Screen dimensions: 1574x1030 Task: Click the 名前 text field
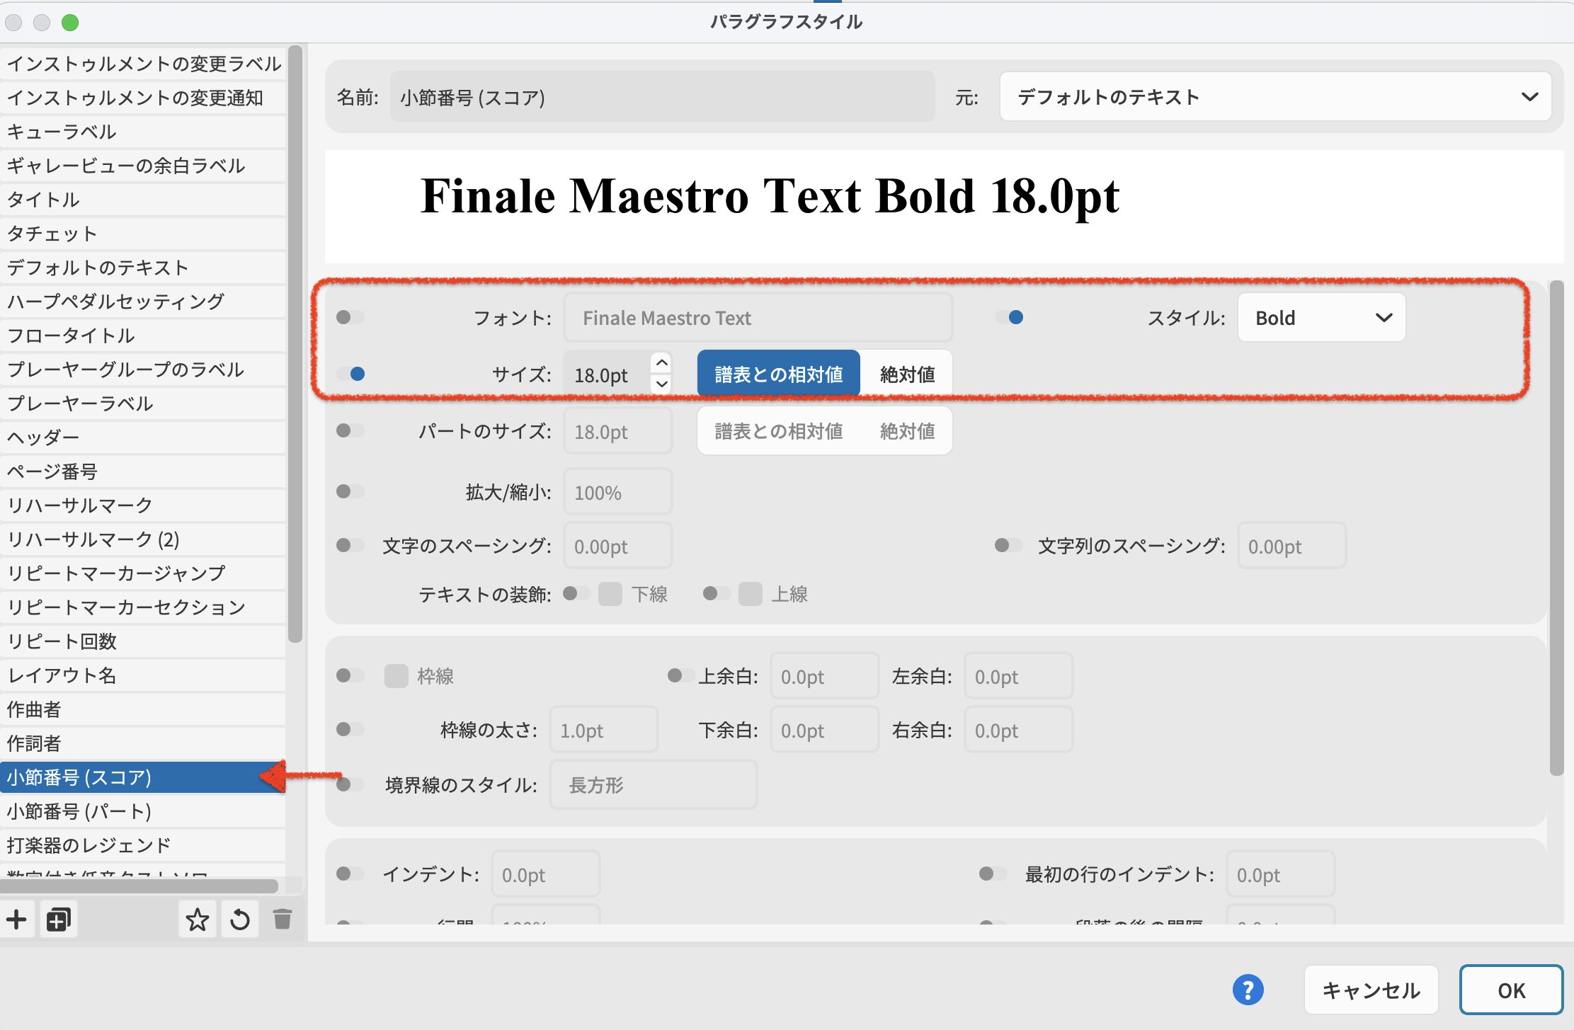pyautogui.click(x=662, y=97)
